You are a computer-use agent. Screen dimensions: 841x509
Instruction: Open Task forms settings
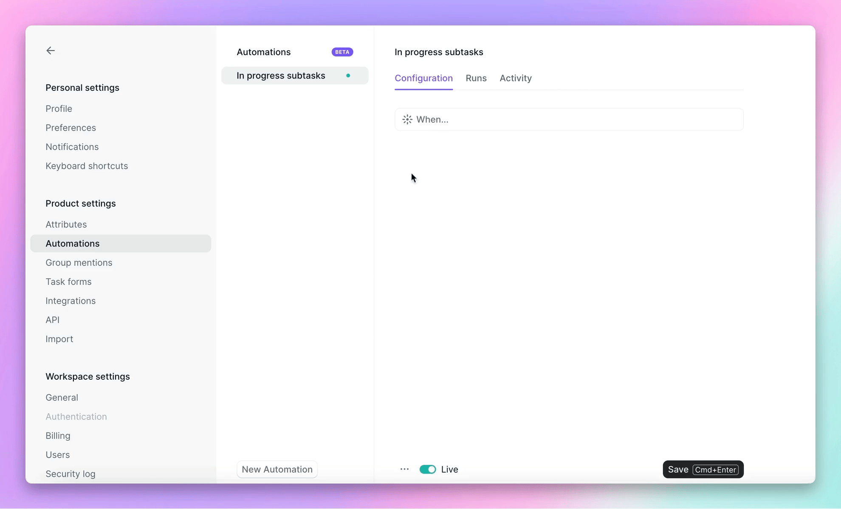pos(68,282)
